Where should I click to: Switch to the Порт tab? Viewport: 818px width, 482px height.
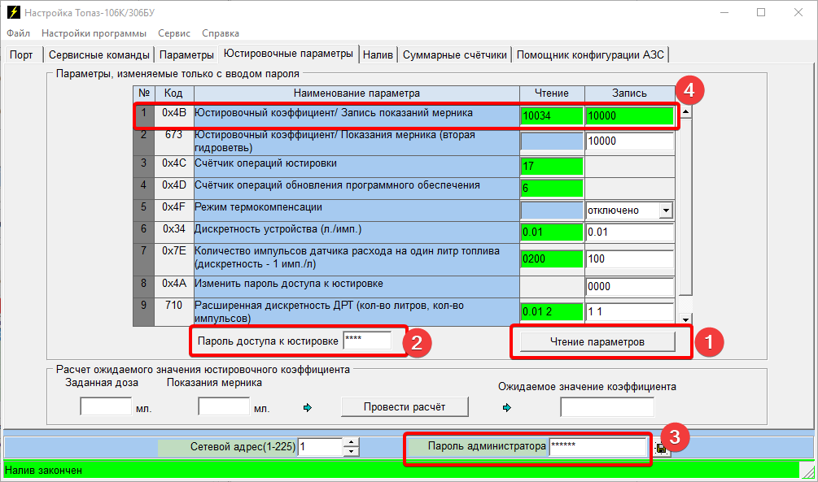click(21, 54)
